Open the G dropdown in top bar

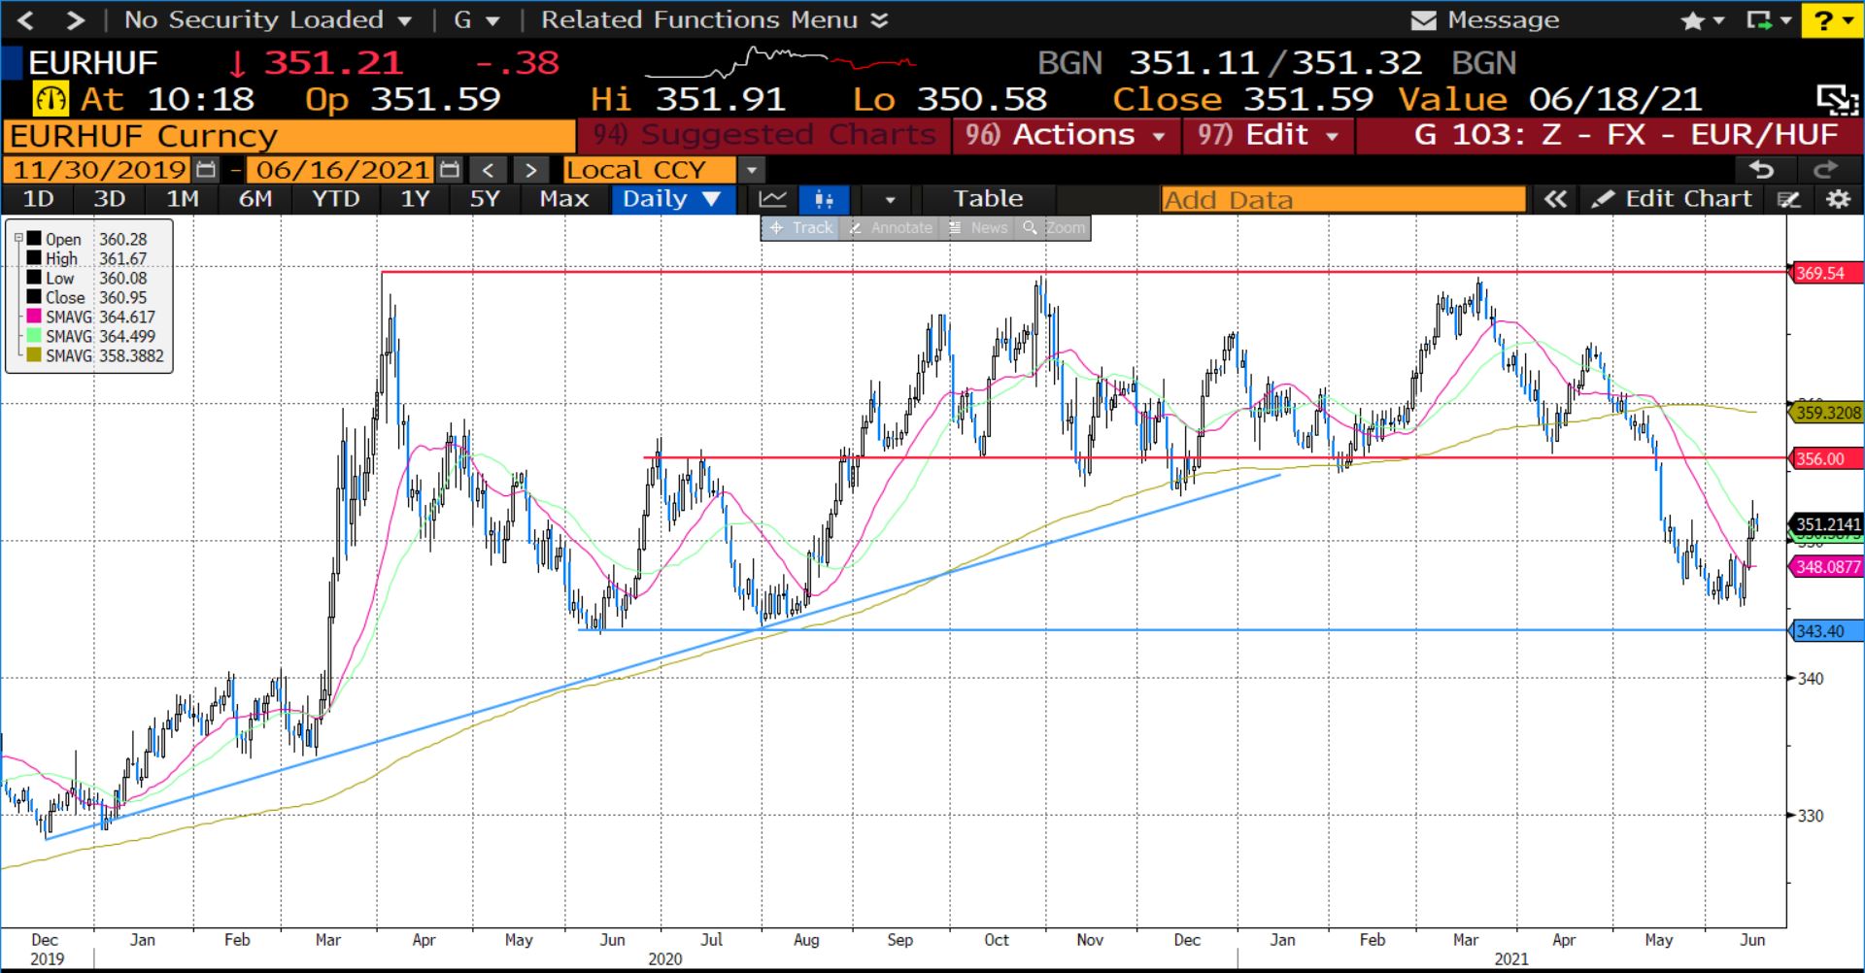pos(476,19)
